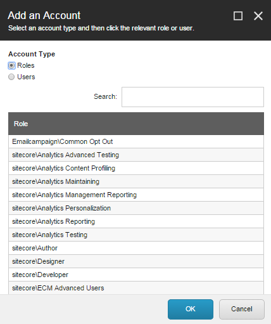This screenshot has height=324, width=271.
Task: Click the Search input field
Action: (192, 97)
